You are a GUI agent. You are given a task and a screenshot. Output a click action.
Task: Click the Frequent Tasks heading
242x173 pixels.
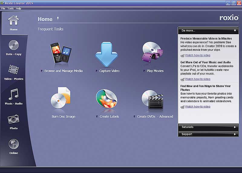[51, 29]
